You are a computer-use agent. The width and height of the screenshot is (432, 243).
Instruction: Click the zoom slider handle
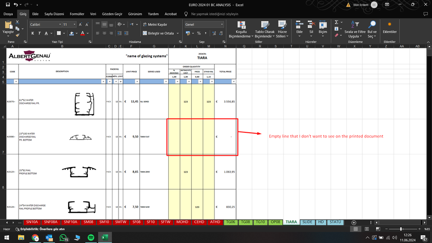401,229
